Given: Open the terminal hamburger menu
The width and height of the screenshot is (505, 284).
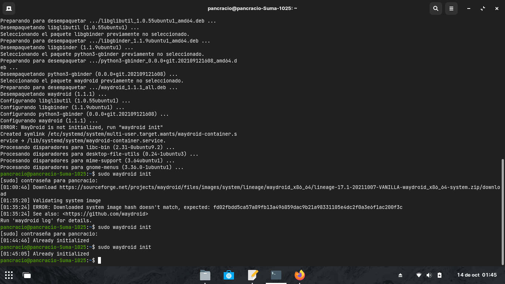Looking at the screenshot, I should [x=451, y=8].
